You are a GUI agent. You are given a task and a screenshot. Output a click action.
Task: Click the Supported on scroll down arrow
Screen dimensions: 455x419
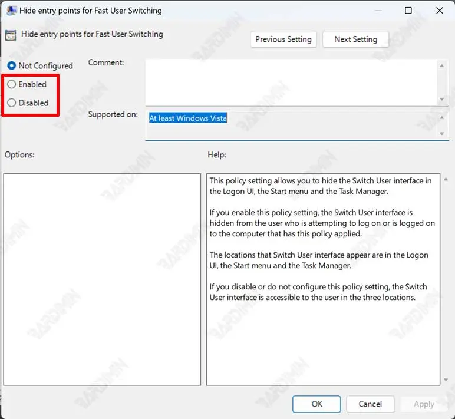[x=441, y=134]
